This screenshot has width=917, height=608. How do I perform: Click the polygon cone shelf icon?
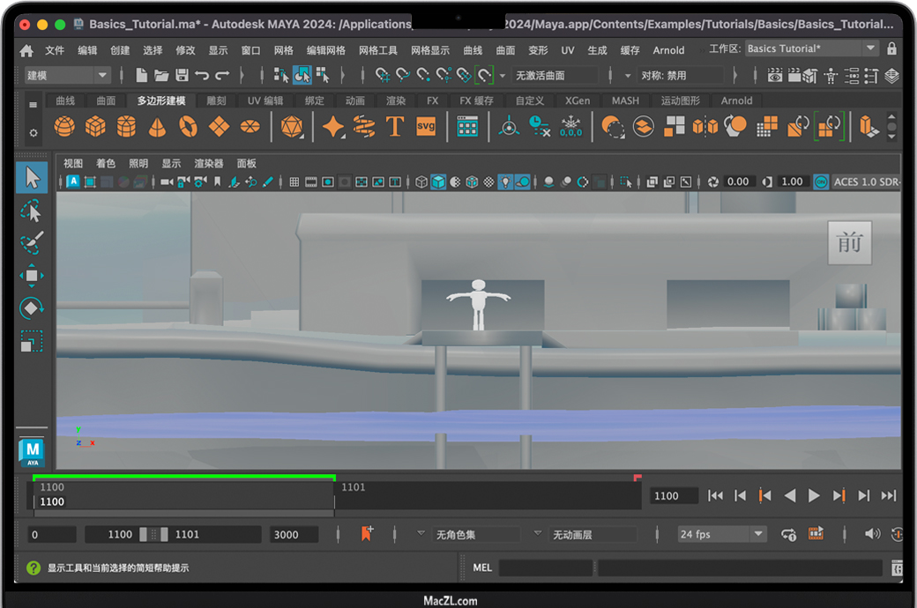tap(157, 127)
